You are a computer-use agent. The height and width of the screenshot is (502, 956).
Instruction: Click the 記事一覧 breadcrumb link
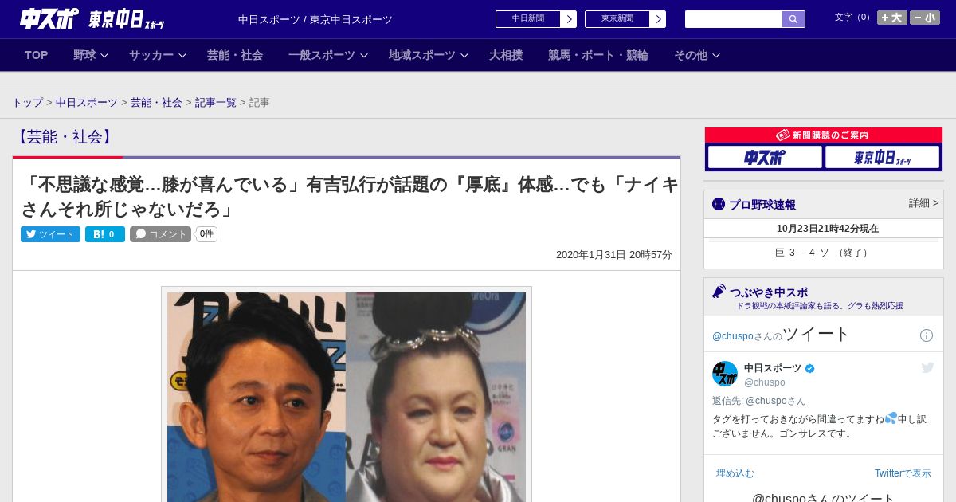[x=215, y=103]
